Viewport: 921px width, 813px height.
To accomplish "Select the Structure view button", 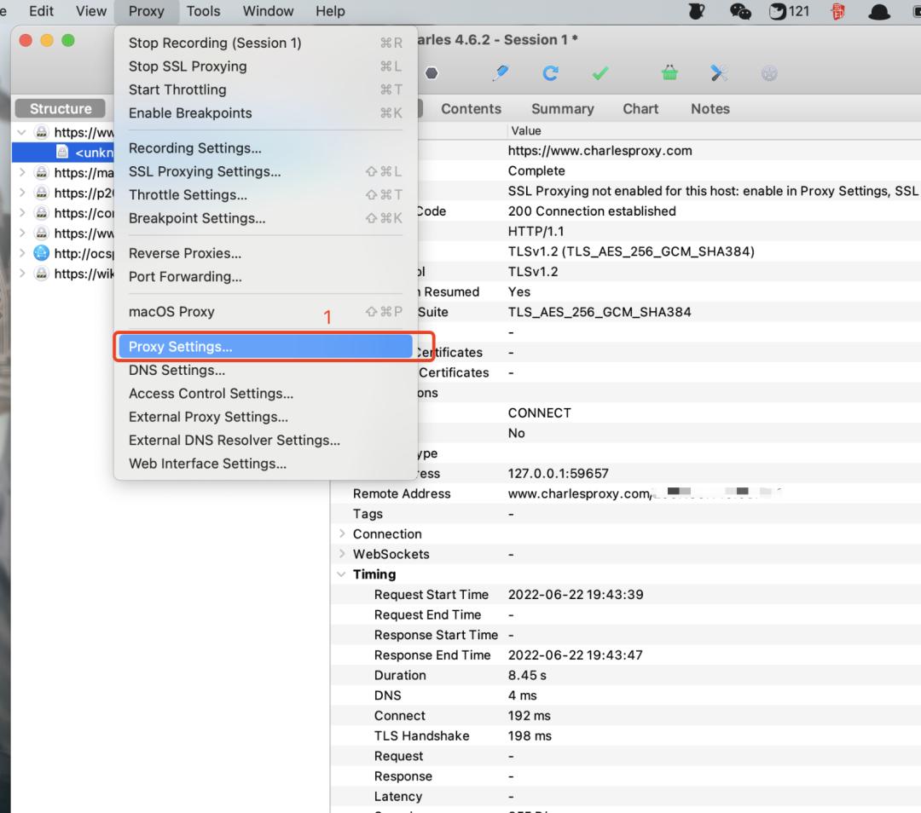I will pyautogui.click(x=61, y=109).
